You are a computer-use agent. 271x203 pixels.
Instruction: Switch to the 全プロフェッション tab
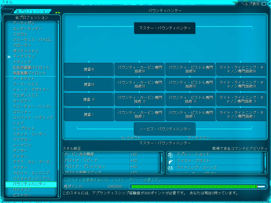[33, 11]
